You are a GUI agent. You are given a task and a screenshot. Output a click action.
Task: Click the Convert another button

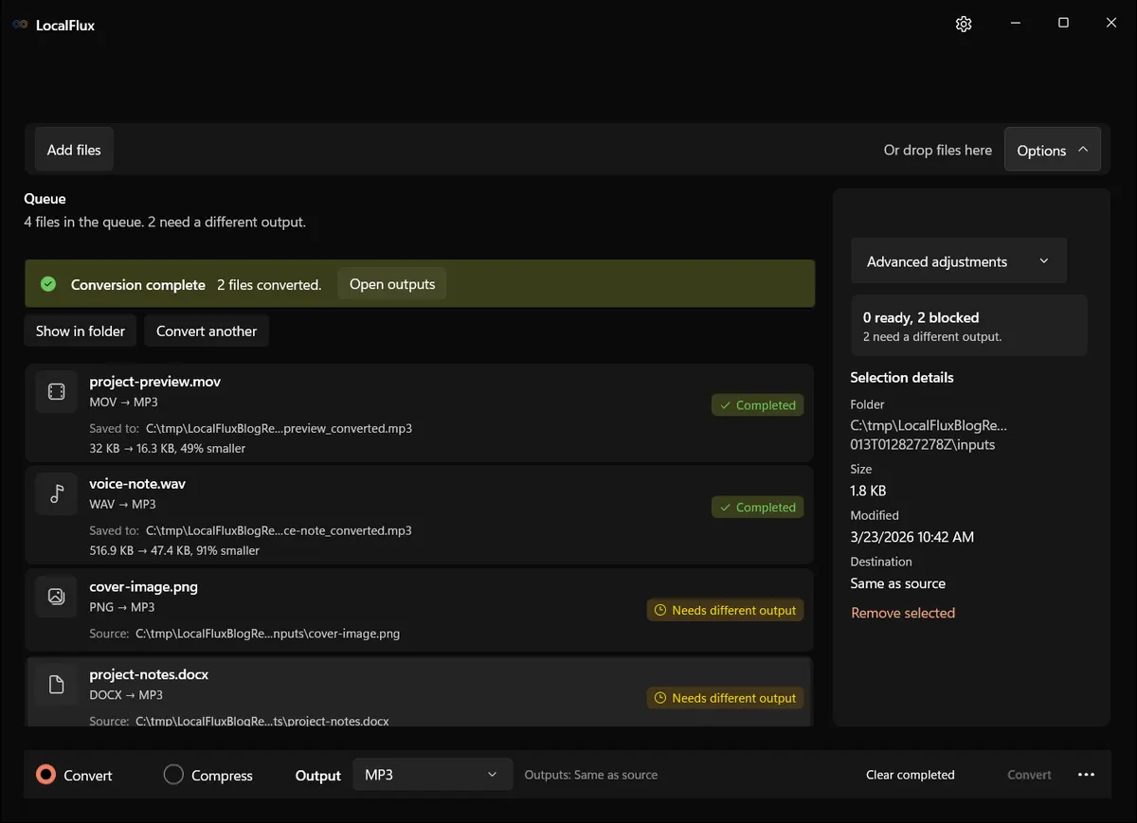pyautogui.click(x=207, y=331)
